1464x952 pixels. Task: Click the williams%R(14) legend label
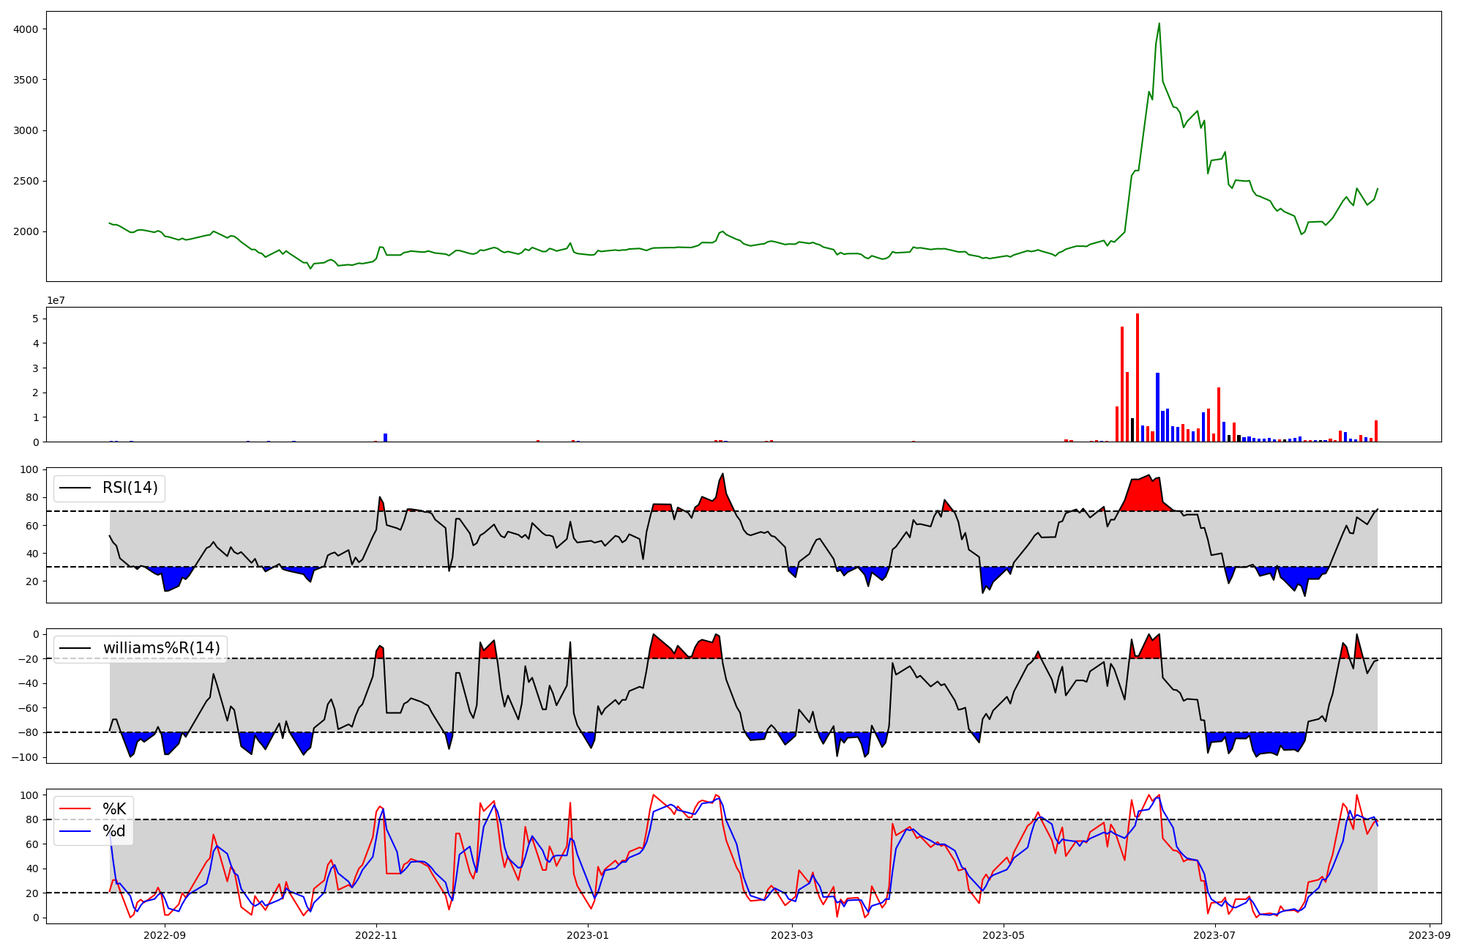tap(161, 648)
